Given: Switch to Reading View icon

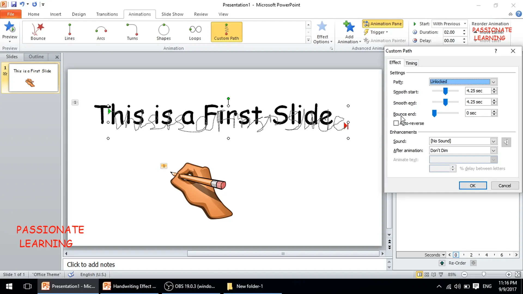Looking at the screenshot, I should (434, 275).
